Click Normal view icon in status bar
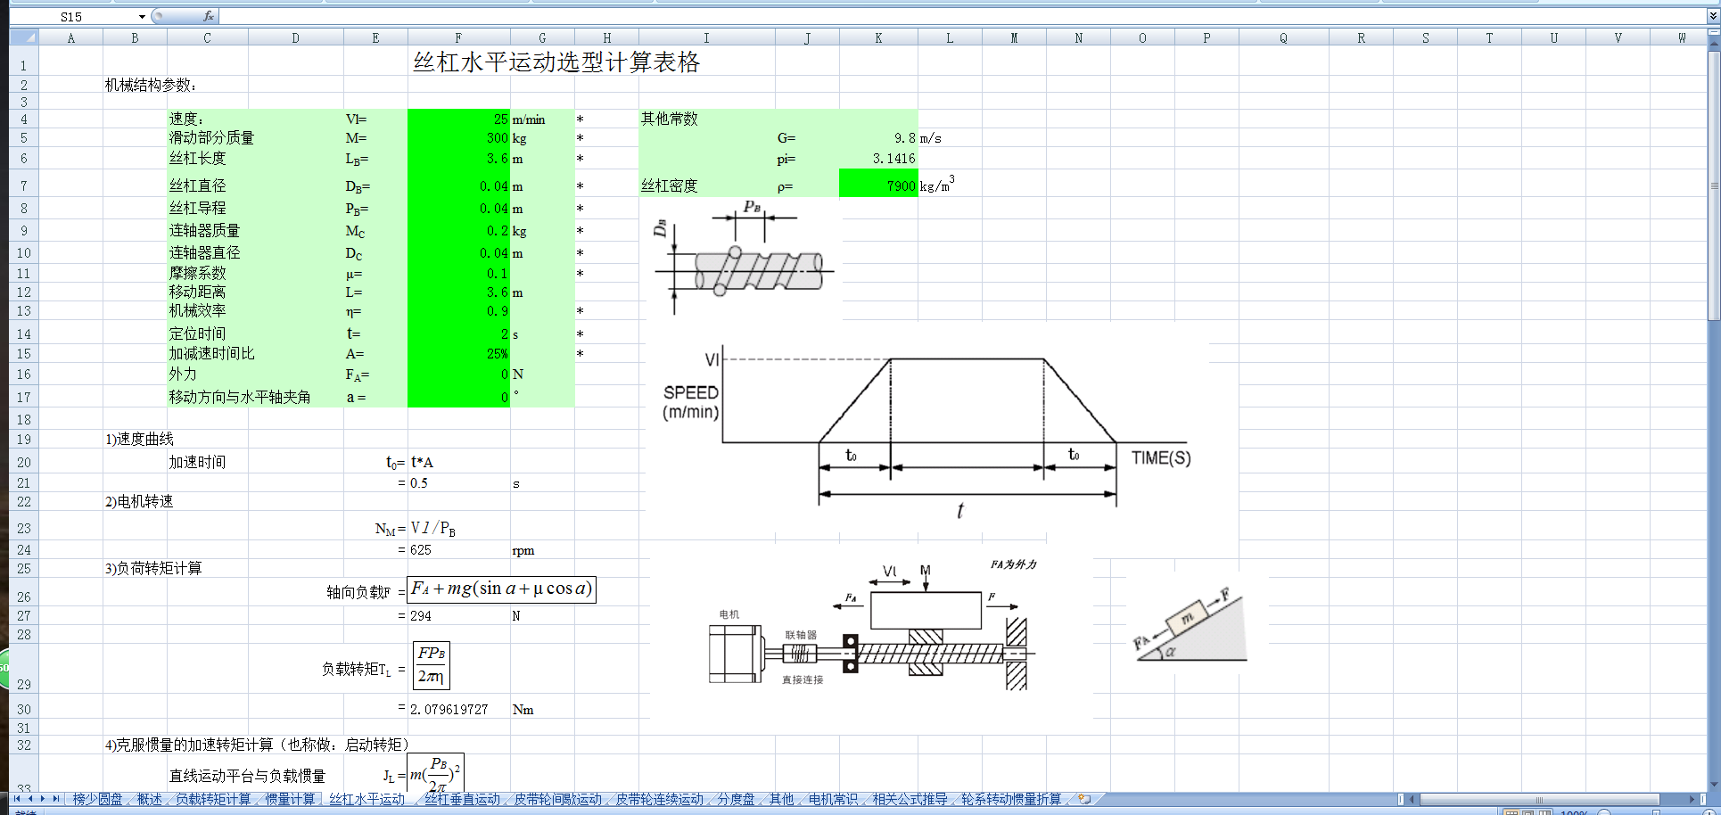Image resolution: width=1721 pixels, height=815 pixels. click(1511, 811)
